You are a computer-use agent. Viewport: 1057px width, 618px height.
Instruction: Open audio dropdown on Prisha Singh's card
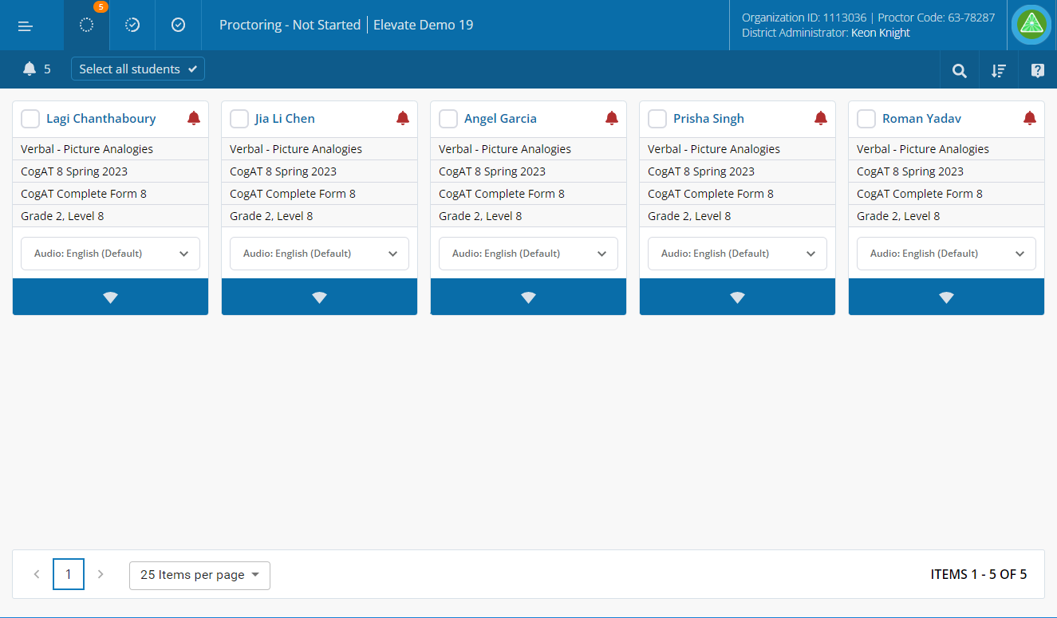point(737,254)
